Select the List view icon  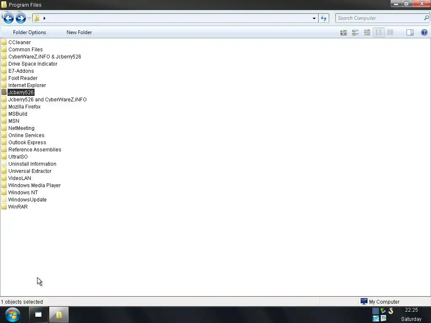tap(378, 32)
